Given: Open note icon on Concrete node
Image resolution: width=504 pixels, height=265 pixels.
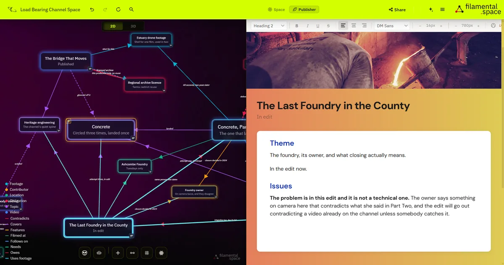Looking at the screenshot, I should (x=133, y=138).
